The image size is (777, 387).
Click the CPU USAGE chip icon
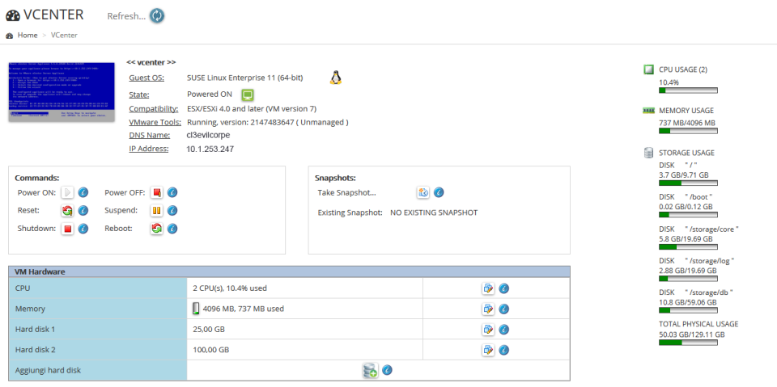648,69
